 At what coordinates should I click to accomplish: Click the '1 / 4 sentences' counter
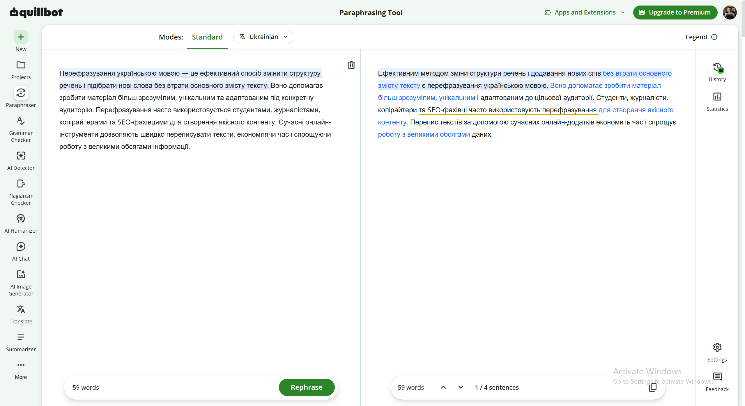pyautogui.click(x=497, y=387)
